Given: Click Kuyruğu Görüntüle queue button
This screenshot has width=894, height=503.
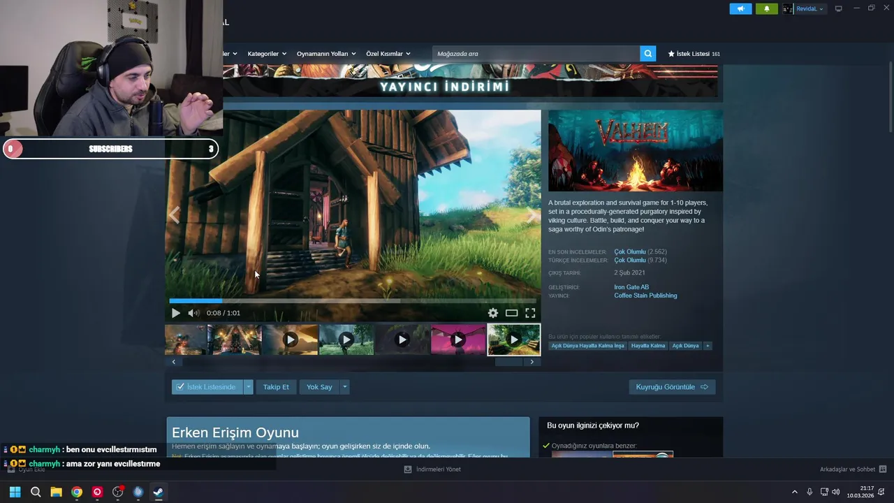Looking at the screenshot, I should tap(672, 387).
